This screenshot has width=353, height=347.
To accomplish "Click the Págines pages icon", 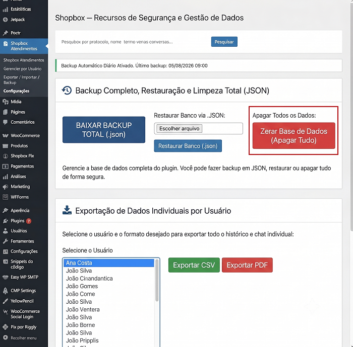I will pos(6,112).
